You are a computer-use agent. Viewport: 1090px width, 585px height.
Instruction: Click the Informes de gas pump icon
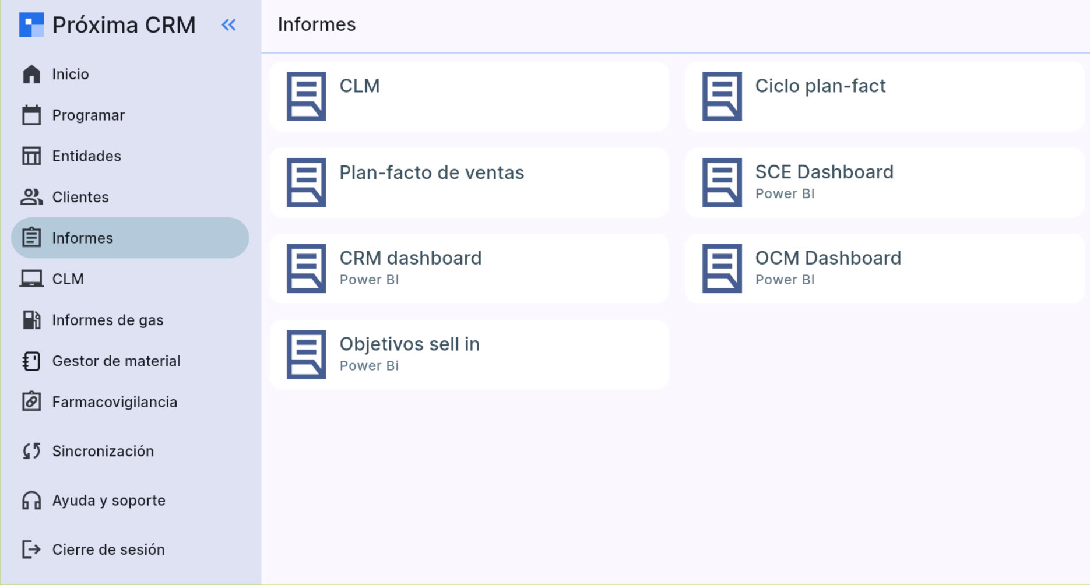pos(31,320)
